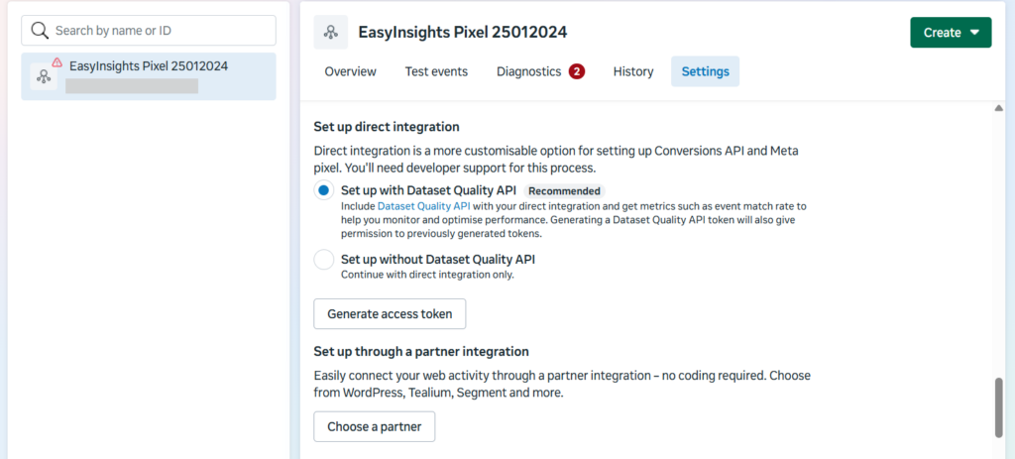This screenshot has width=1015, height=459.
Task: Open the History tab
Action: pyautogui.click(x=633, y=71)
